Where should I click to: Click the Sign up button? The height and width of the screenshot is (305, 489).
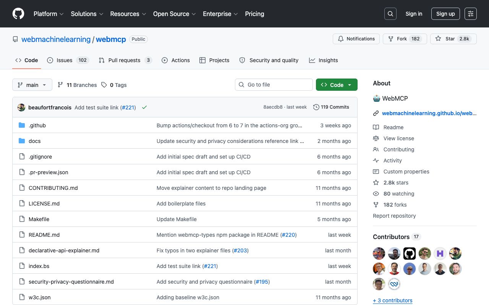445,14
